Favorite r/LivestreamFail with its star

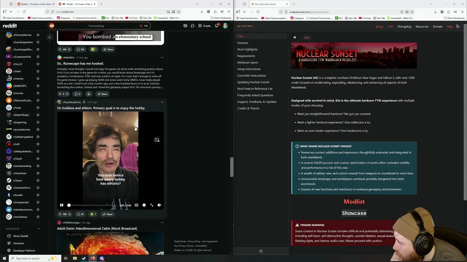coord(38,57)
